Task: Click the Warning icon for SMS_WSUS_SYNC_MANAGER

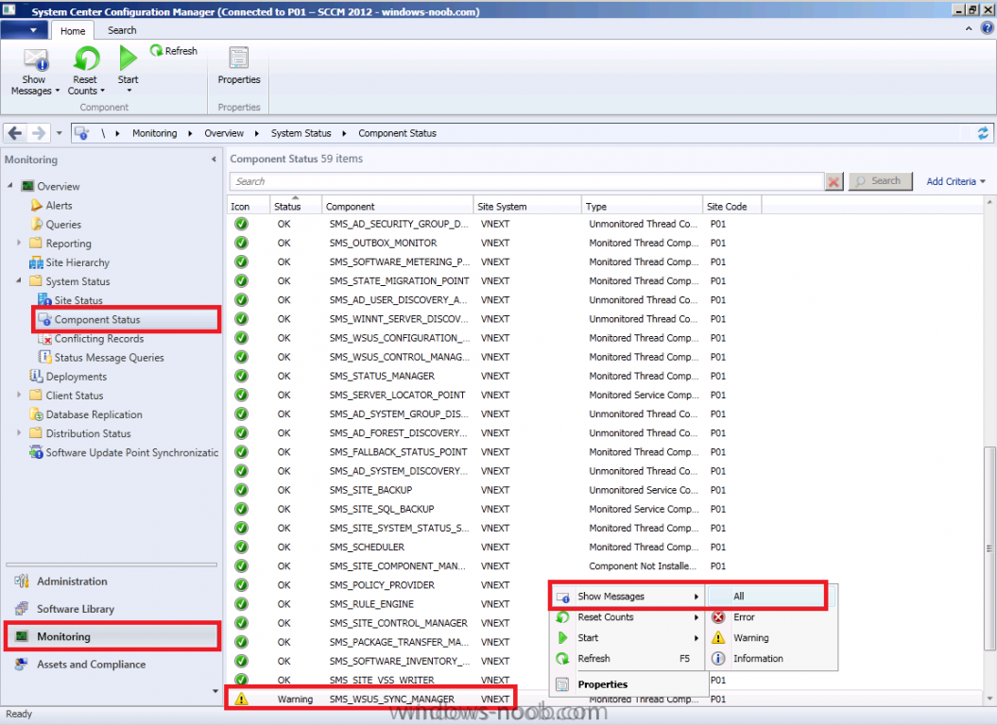Action: 241,699
